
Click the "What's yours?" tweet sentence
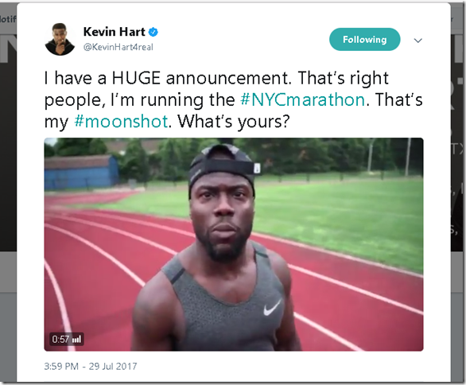234,121
